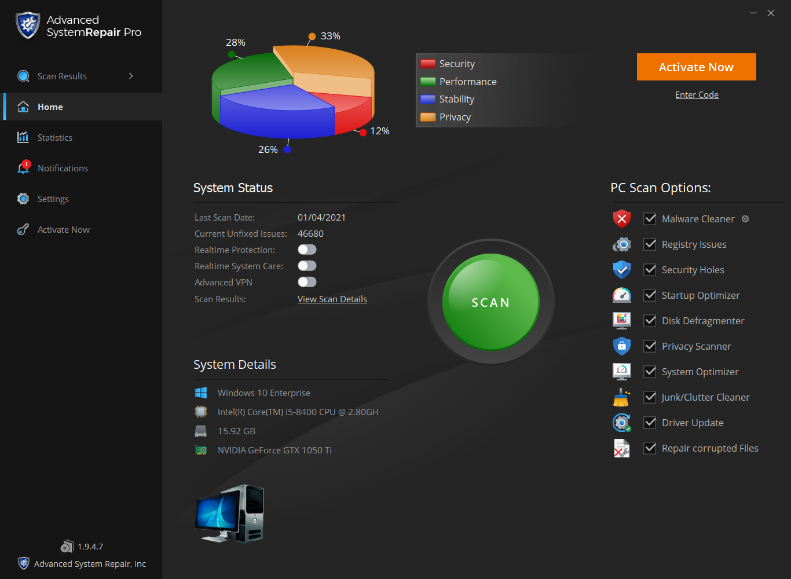This screenshot has height=579, width=791.
Task: Select the Malware Cleaner shield icon
Action: [621, 218]
